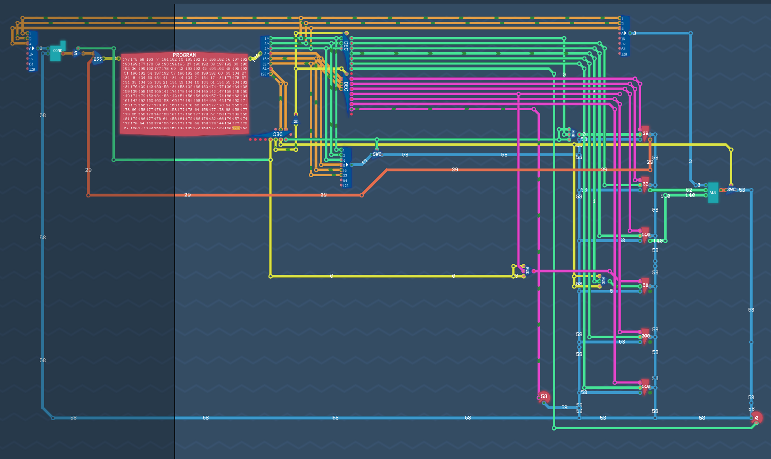Click the second DEC decoder with magenta outputs
The image size is (771, 459).
click(x=346, y=87)
